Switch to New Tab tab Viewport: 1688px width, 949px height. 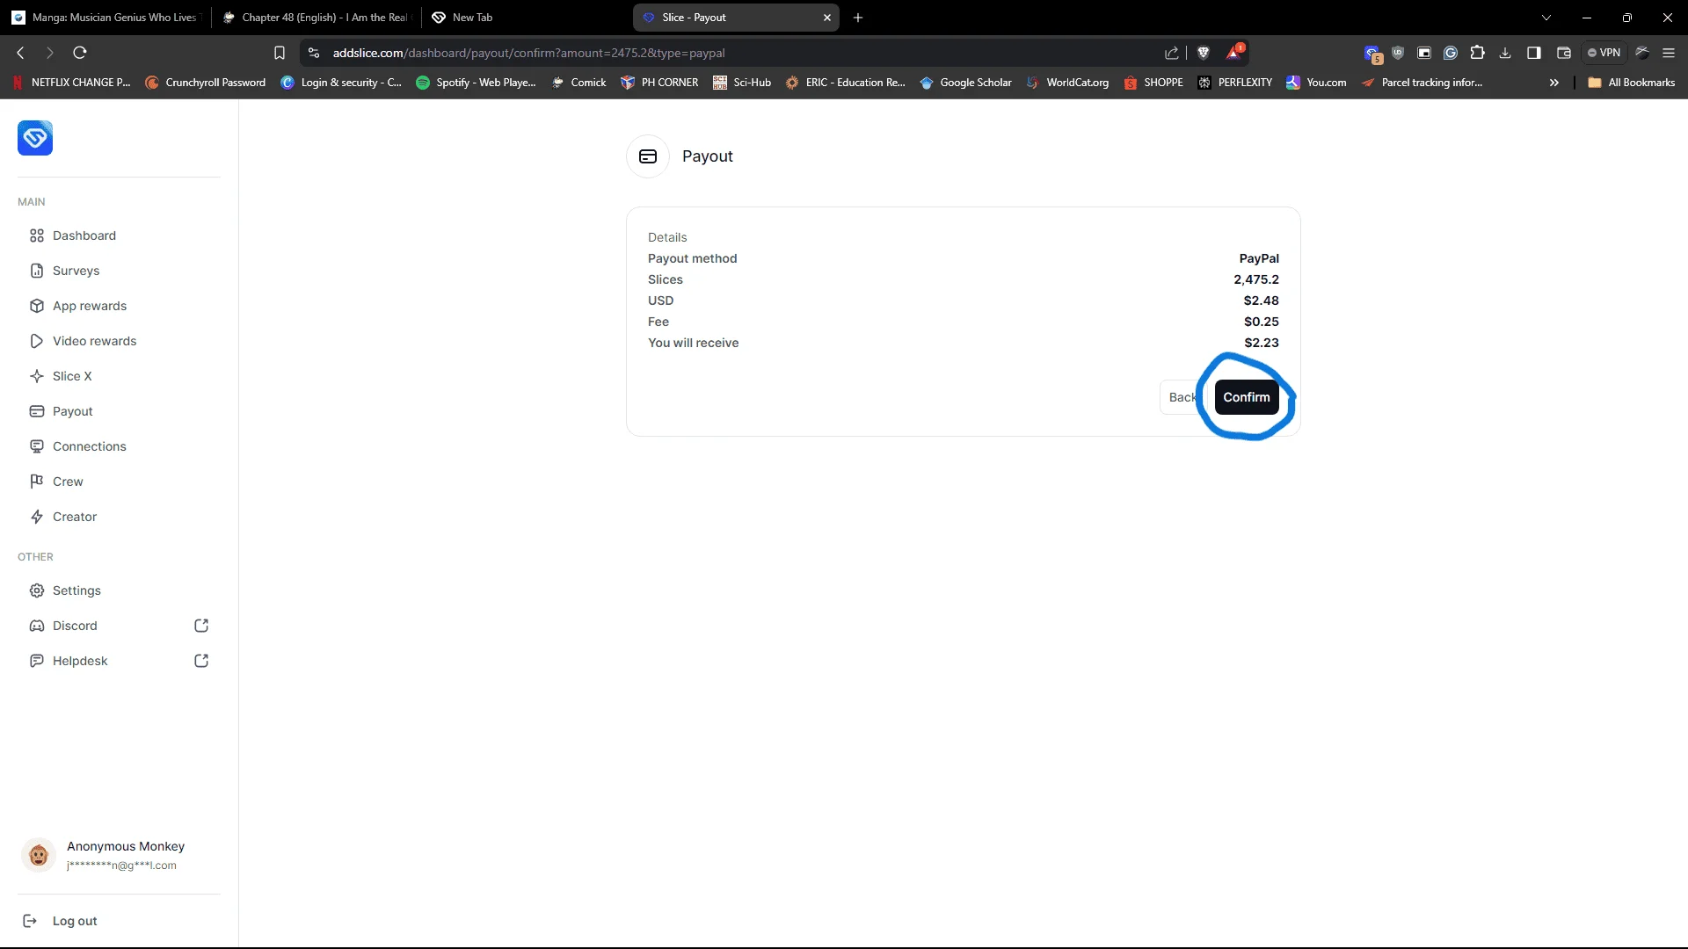click(526, 17)
